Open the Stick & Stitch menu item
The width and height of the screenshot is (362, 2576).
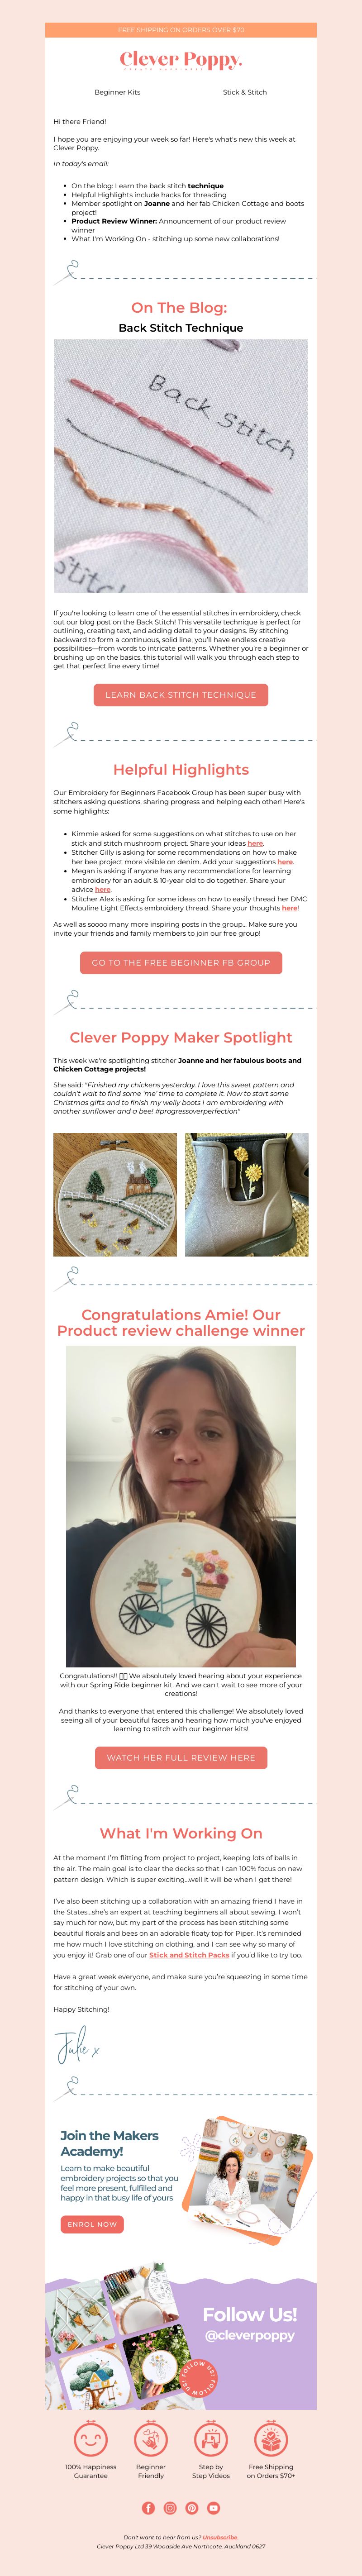click(x=245, y=92)
